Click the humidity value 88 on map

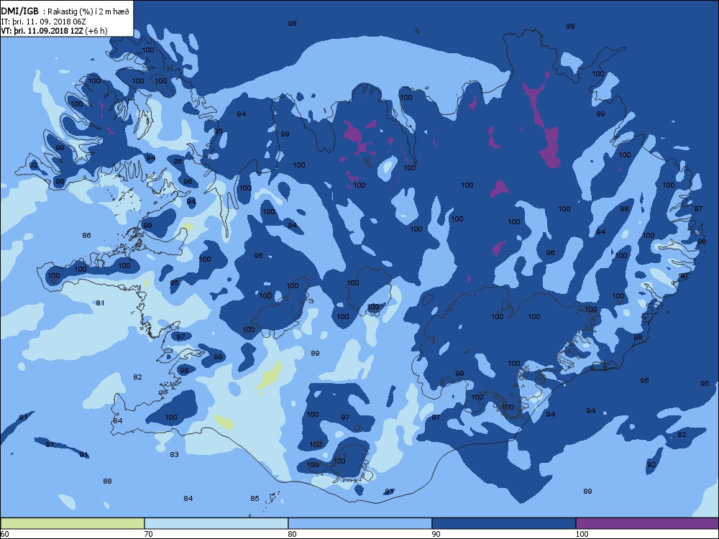107,482
